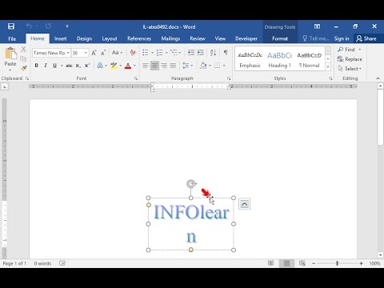The width and height of the screenshot is (384, 288).
Task: Open the font size dropdown
Action: pyautogui.click(x=86, y=53)
